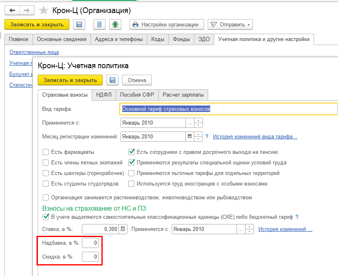
Task: Open Настройки организации print settings
Action: pyautogui.click(x=167, y=24)
